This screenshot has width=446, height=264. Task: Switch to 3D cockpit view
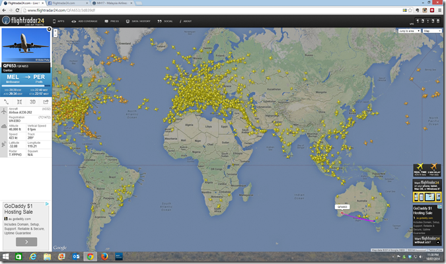33,102
